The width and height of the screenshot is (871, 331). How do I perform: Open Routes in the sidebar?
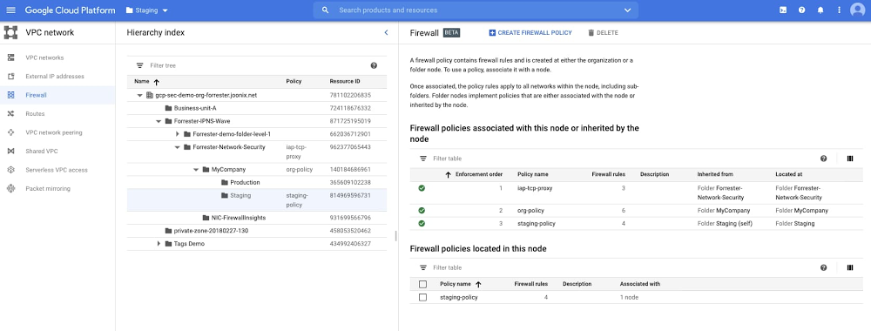[x=35, y=114]
